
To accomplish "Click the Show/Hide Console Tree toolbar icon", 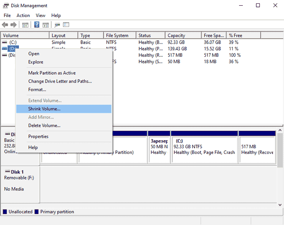I will pyautogui.click(x=25, y=25).
